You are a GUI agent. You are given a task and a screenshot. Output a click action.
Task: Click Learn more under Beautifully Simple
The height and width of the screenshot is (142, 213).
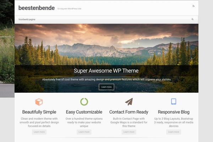tap(39, 132)
